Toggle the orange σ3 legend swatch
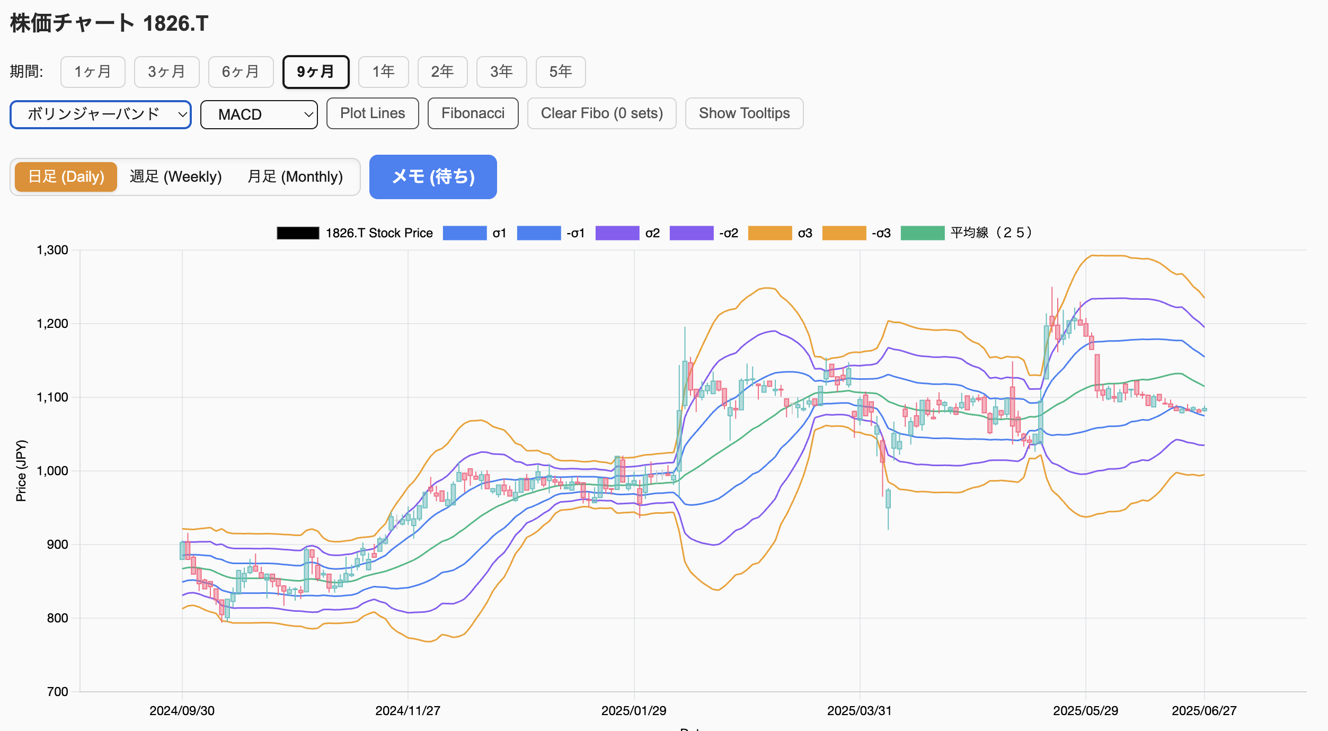The width and height of the screenshot is (1328, 731). point(770,233)
